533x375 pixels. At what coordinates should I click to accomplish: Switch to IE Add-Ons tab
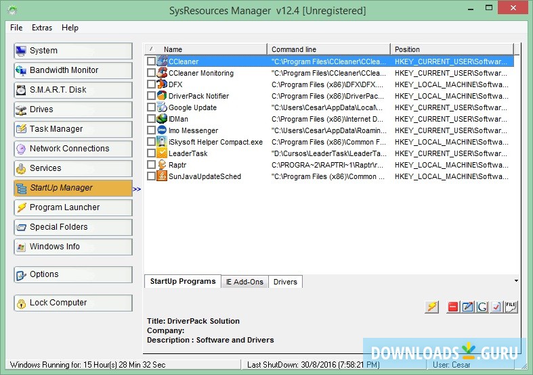(244, 282)
